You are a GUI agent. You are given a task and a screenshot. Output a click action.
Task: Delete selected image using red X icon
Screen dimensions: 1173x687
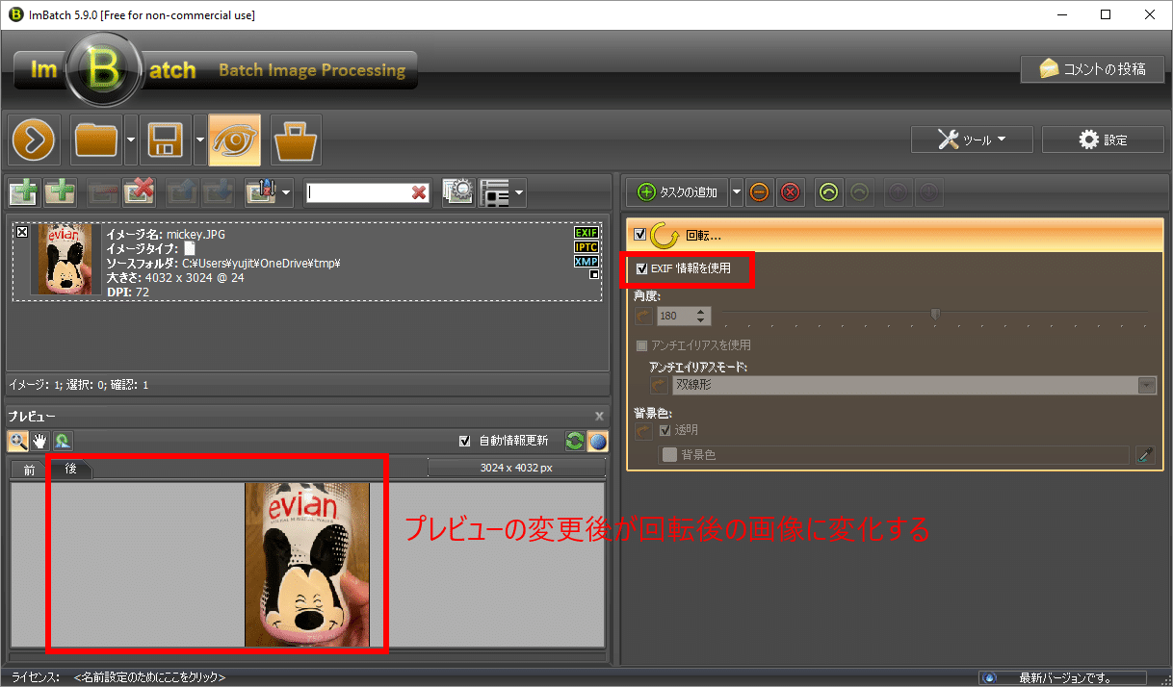[x=139, y=191]
